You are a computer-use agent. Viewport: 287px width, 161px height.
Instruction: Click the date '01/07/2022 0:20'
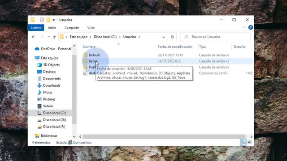(170, 61)
